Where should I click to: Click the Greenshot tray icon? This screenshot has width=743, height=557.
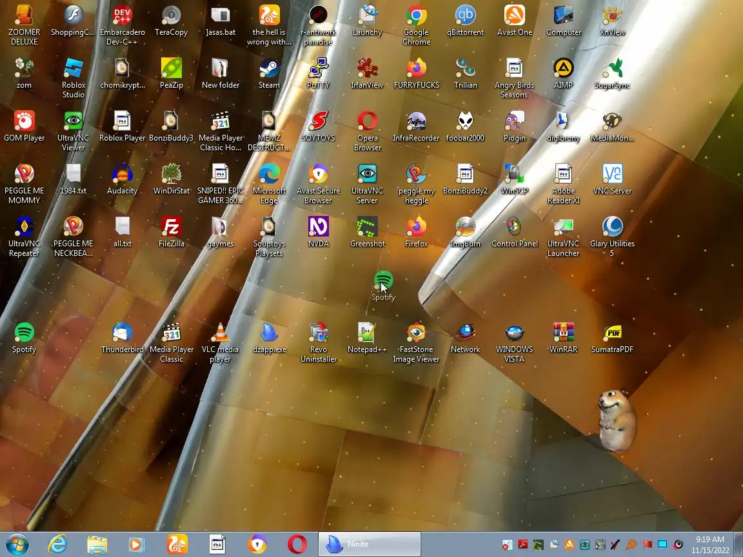pos(539,545)
